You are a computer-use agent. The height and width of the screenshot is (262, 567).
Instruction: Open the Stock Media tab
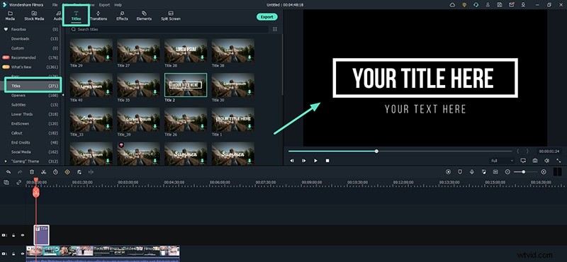(x=34, y=16)
